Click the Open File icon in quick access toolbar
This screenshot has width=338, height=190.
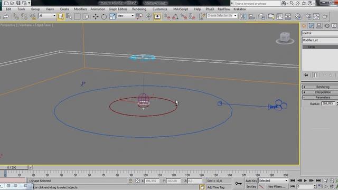12,3
